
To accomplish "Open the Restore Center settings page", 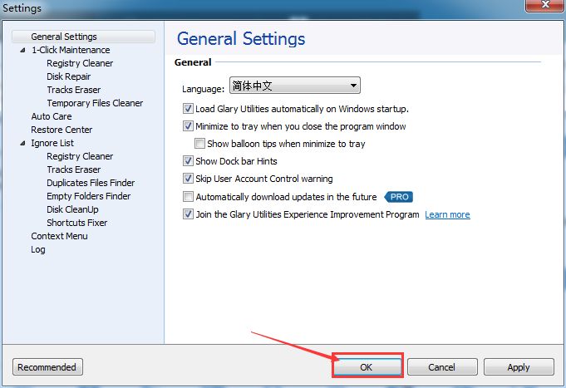I will click(x=62, y=130).
